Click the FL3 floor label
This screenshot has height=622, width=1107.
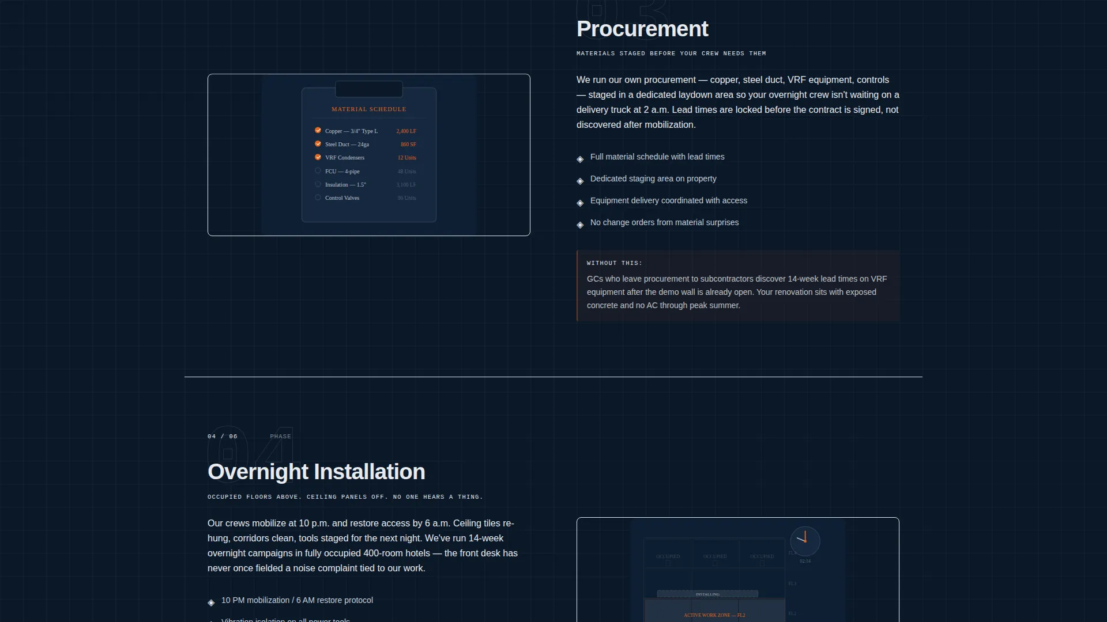792,583
